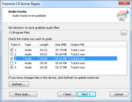The width and height of the screenshot is (132, 102).
Task: Open the browse directory ellipsis button
Action: [x=124, y=33]
